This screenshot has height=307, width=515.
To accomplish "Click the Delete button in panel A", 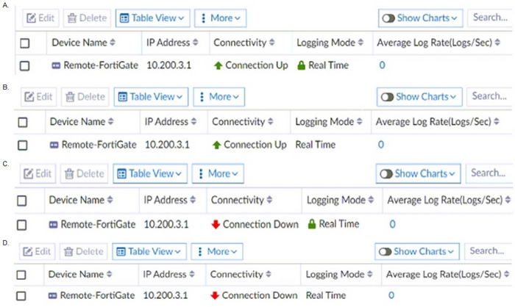I will tap(87, 18).
